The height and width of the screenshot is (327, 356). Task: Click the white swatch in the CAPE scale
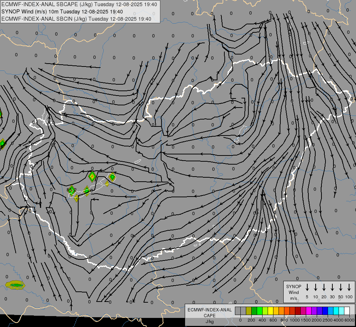[347, 311]
